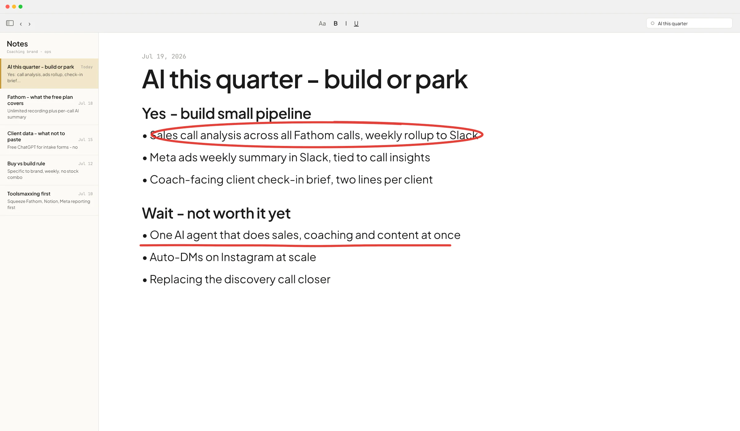Click the search magnifier icon
The height and width of the screenshot is (431, 740).
click(652, 23)
